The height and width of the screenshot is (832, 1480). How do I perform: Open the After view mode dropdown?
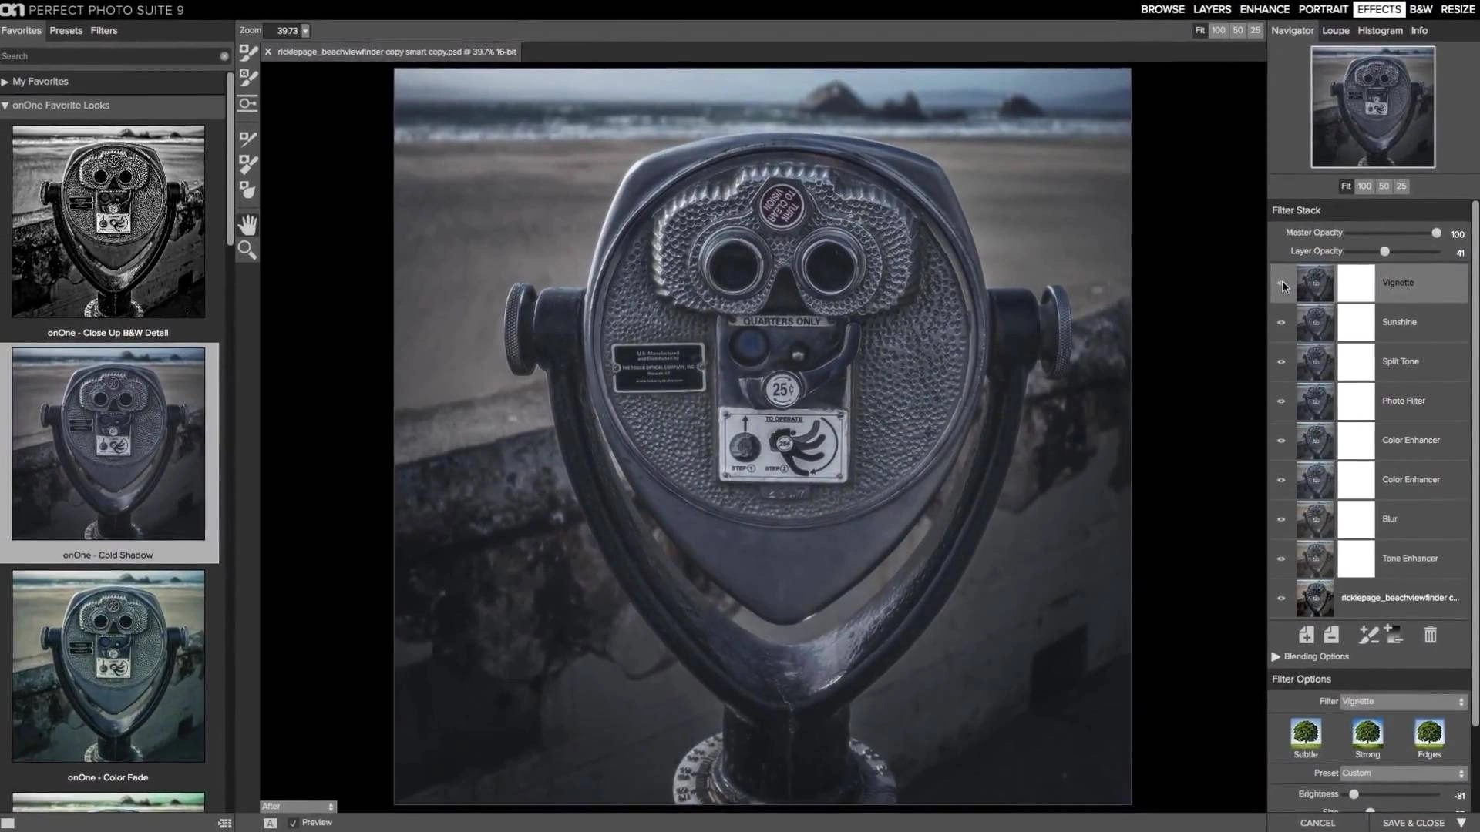tap(298, 807)
